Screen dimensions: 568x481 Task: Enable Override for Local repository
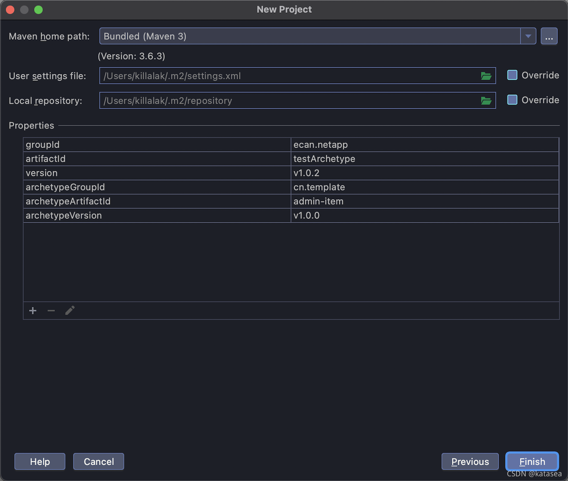pyautogui.click(x=512, y=100)
